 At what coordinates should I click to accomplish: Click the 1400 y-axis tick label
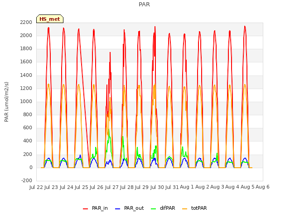[x=26, y=75]
